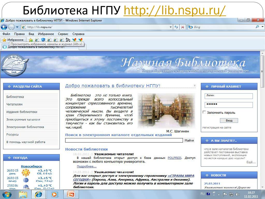
Task: Click the Регистрация на сайте link
Action: click(217, 127)
